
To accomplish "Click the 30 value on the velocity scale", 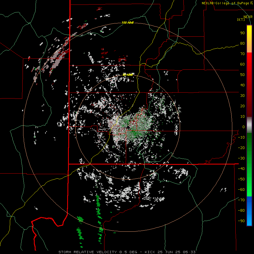I will pyautogui.click(x=242, y=96).
